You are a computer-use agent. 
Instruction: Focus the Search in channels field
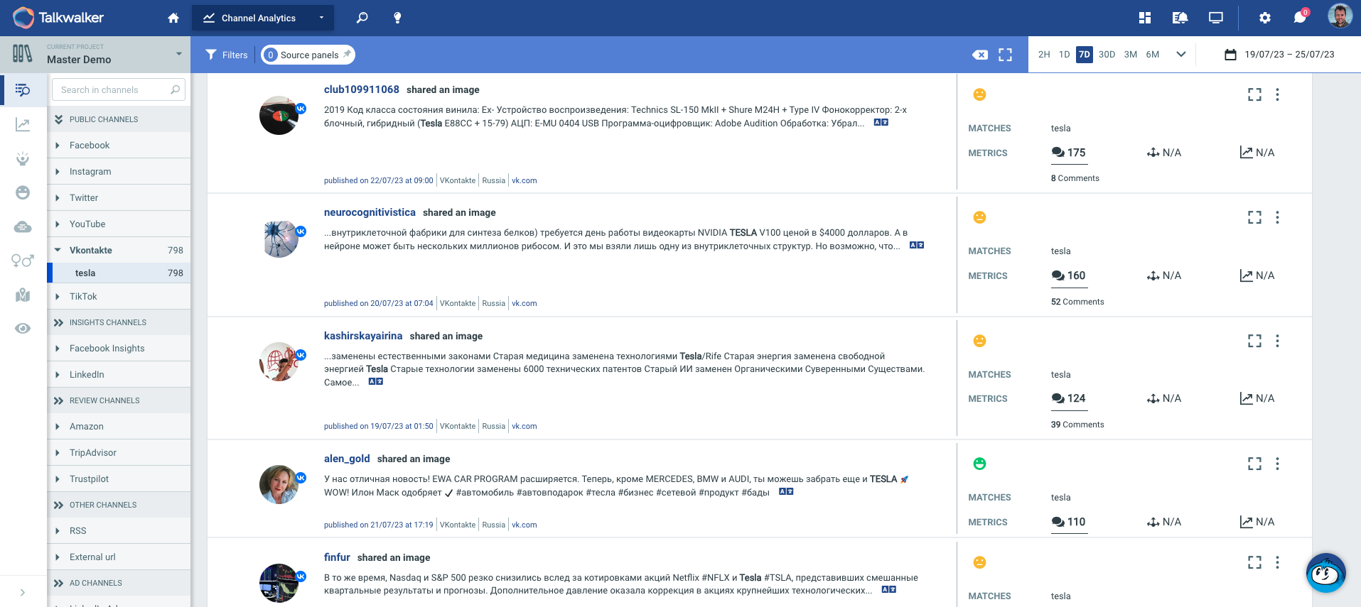point(119,89)
